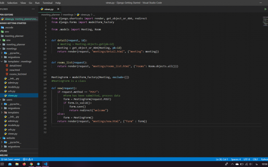Image resolution: width=268 pixels, height=167 pixels.
Task: Expand the __pycache__ folder under meetings
Action: [15, 53]
